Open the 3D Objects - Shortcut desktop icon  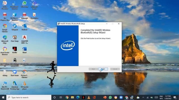click(x=14, y=17)
